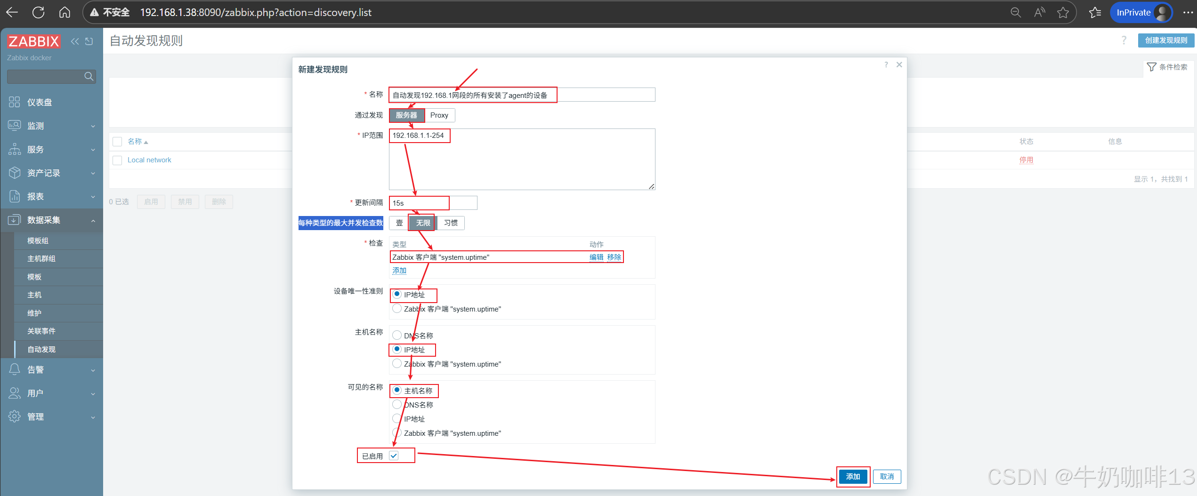
Task: Tick the Local network row checkbox
Action: point(117,160)
